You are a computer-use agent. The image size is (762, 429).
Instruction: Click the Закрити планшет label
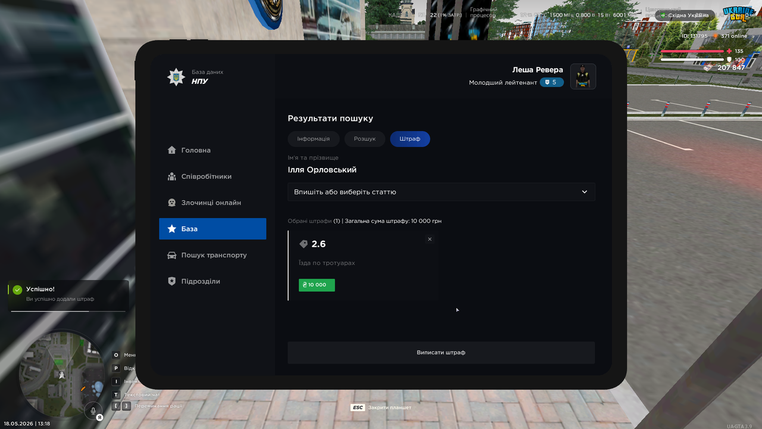pos(390,408)
